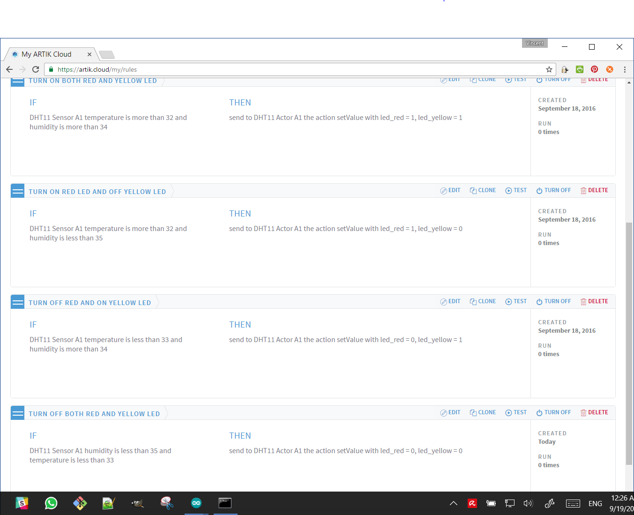The image size is (634, 515).
Task: Select the My ARTIK Cloud tab
Action: tap(47, 54)
